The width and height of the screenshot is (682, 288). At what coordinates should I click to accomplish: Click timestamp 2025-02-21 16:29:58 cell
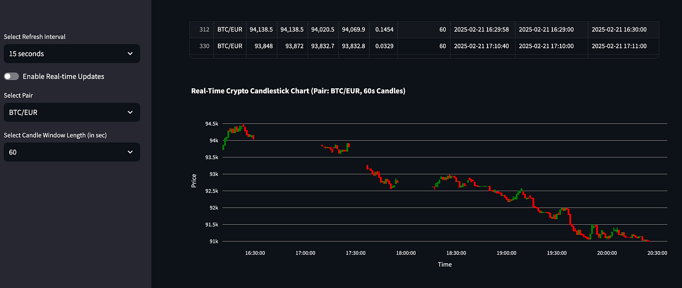(482, 30)
